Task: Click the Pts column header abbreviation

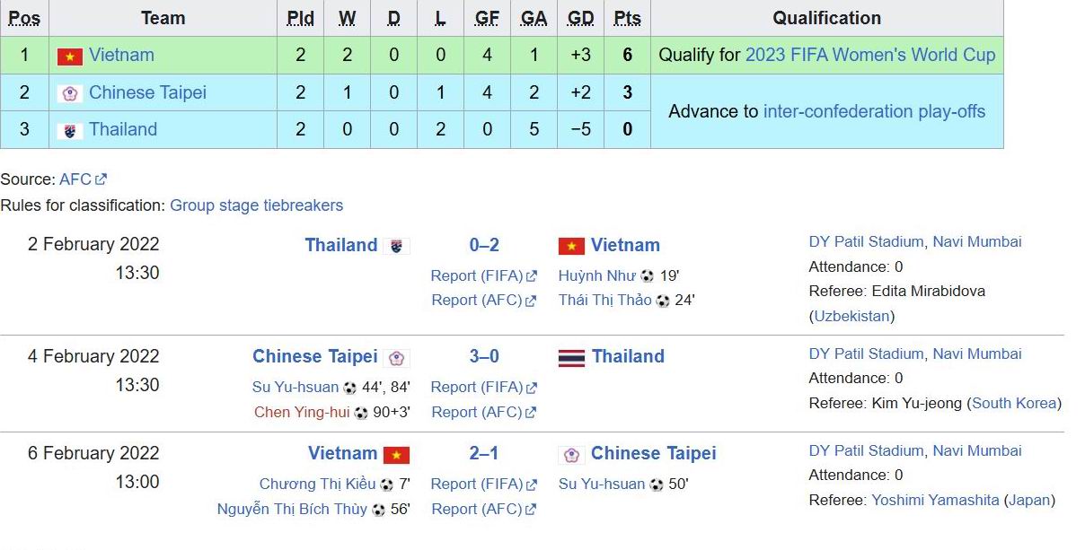Action: 627,18
